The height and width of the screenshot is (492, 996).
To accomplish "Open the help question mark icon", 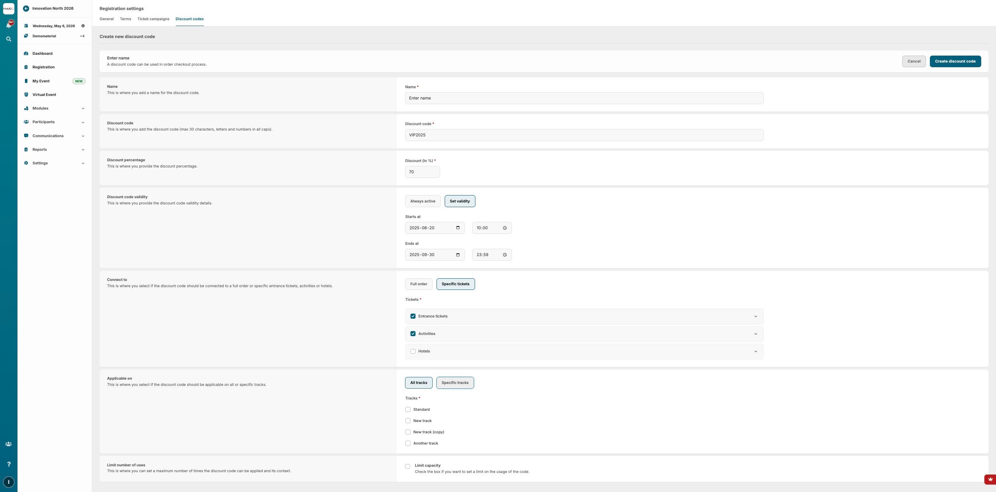I will pos(9,464).
